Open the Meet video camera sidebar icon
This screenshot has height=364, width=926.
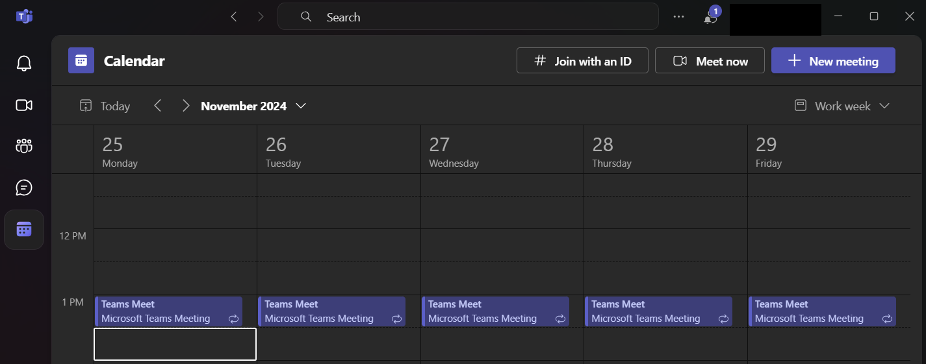pos(24,105)
